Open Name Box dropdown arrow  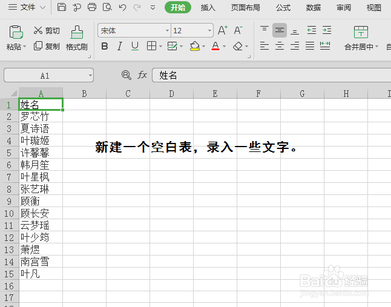point(90,75)
